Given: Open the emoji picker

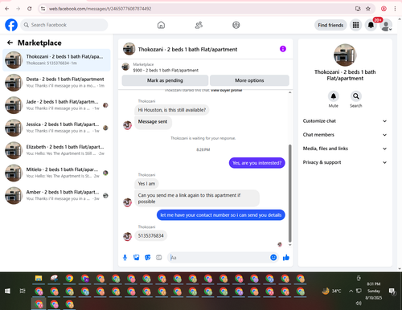Looking at the screenshot, I should pos(273,258).
